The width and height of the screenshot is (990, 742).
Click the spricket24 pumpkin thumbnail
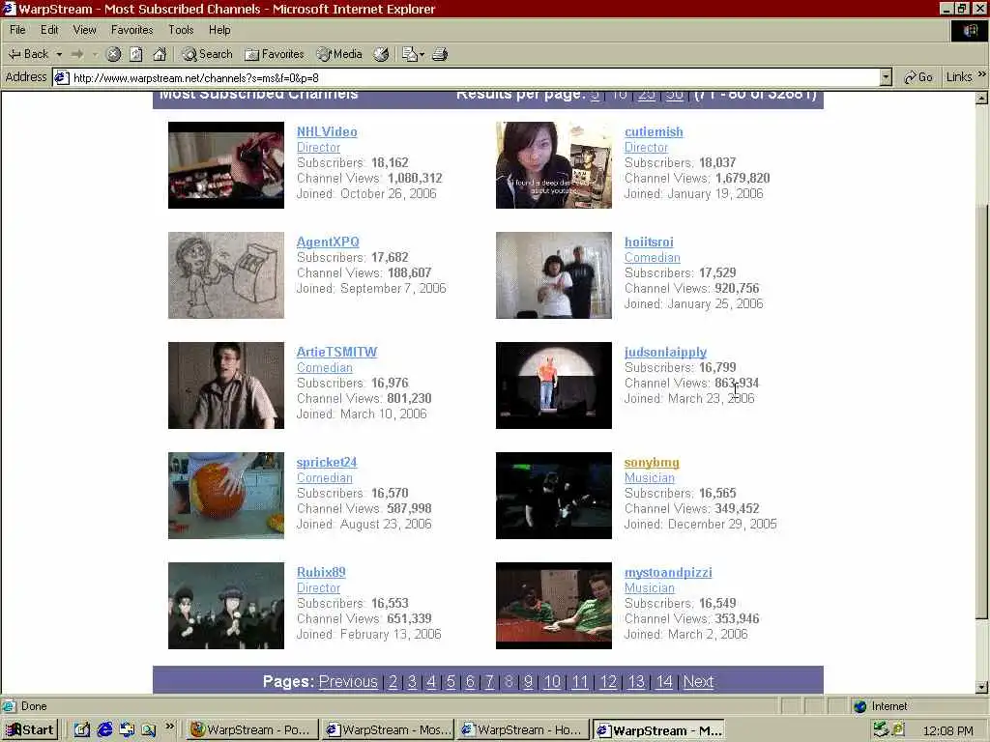click(x=226, y=496)
